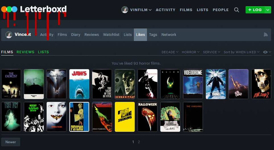Open the arrow next to LOG
274x150 pixels.
click(x=268, y=10)
